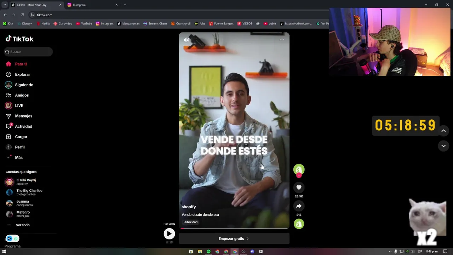
Task: Open the Kick bookmark
Action: click(x=8, y=24)
